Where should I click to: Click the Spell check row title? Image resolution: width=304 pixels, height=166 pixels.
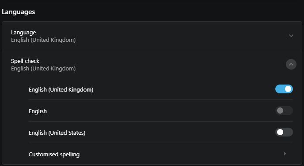click(x=25, y=61)
